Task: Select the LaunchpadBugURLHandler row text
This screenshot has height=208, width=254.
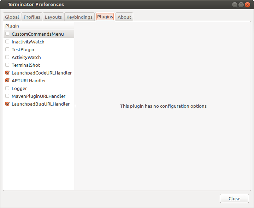Action: [41, 104]
